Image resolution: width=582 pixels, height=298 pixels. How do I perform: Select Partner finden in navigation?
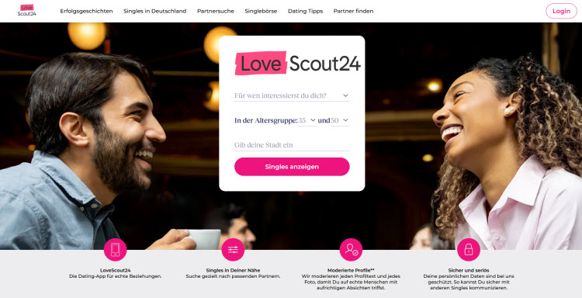(x=353, y=11)
